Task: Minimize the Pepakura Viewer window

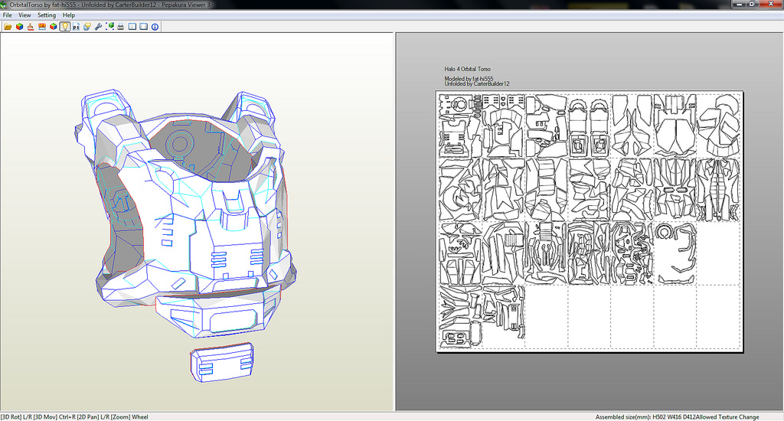Action: [x=739, y=4]
